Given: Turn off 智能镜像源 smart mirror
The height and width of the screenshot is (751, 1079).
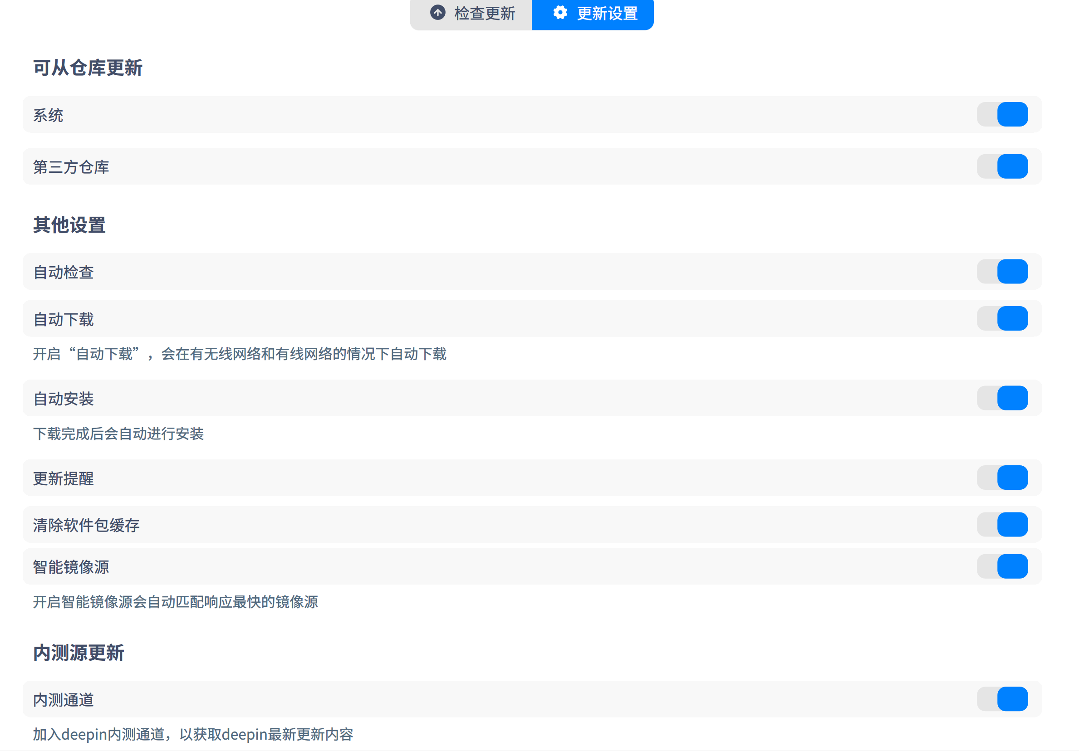Looking at the screenshot, I should tap(1003, 566).
